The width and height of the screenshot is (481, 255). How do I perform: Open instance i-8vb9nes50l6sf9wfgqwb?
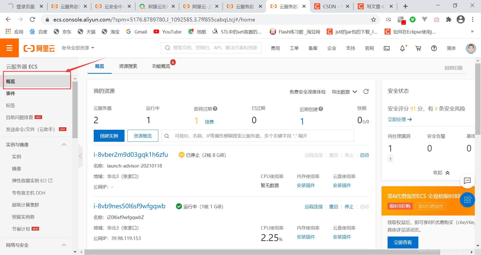click(130, 206)
